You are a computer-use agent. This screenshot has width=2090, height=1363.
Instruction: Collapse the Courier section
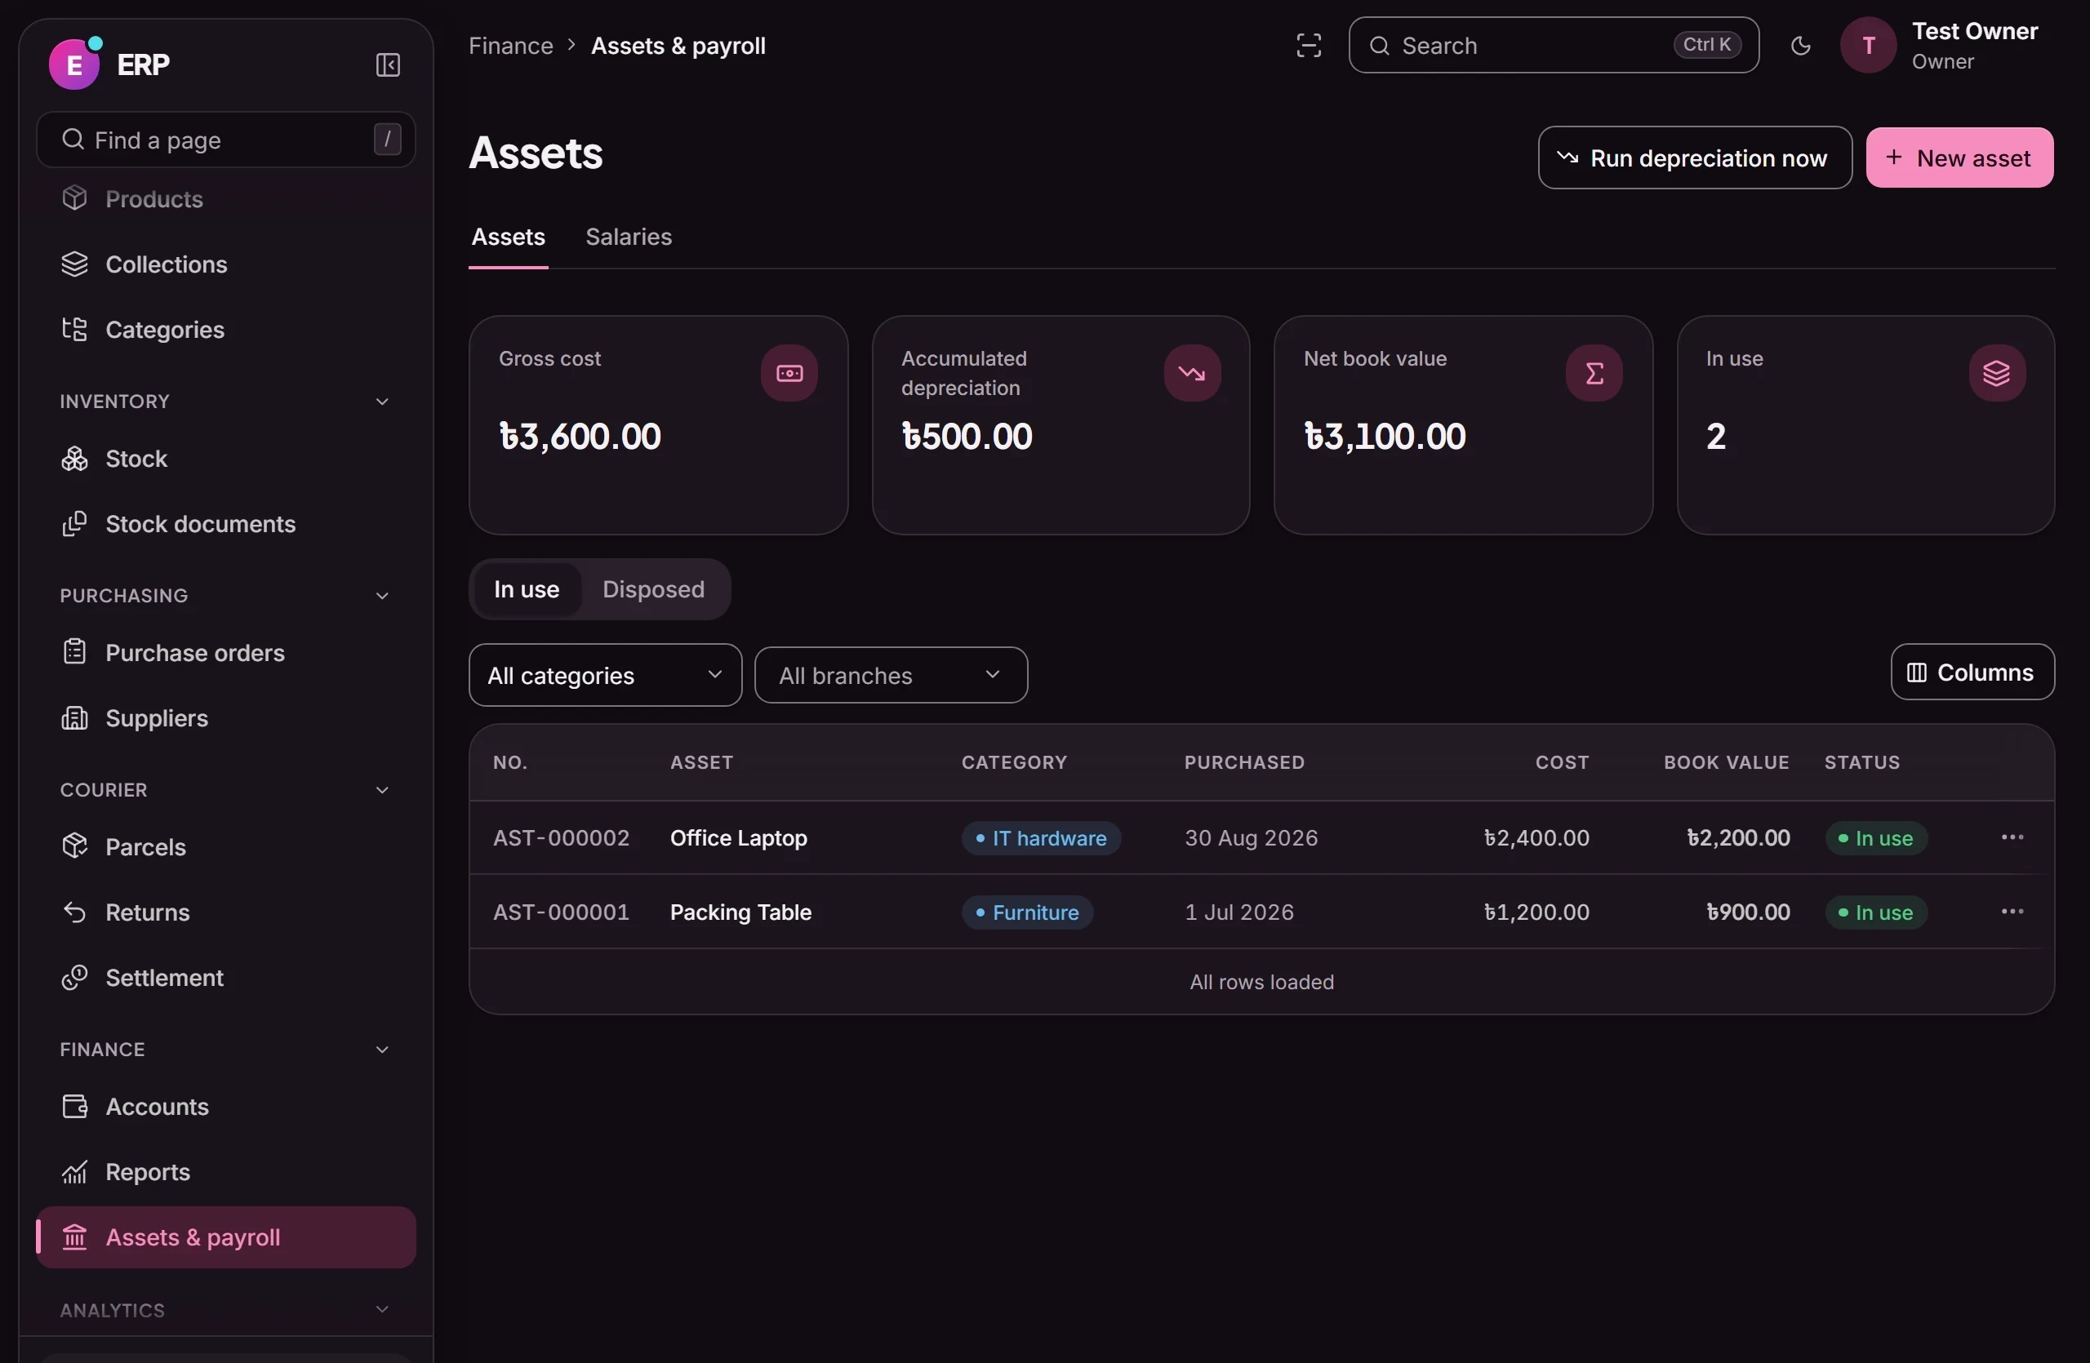click(x=382, y=790)
